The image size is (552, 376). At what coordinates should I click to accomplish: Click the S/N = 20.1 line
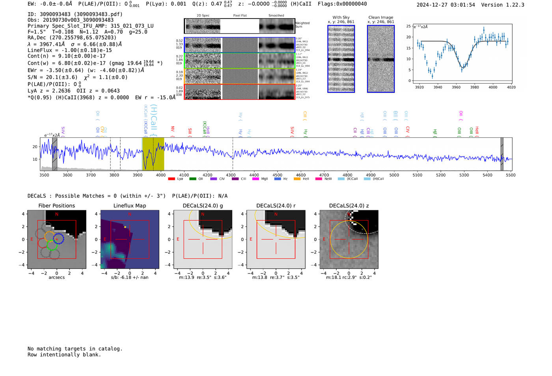coord(78,77)
